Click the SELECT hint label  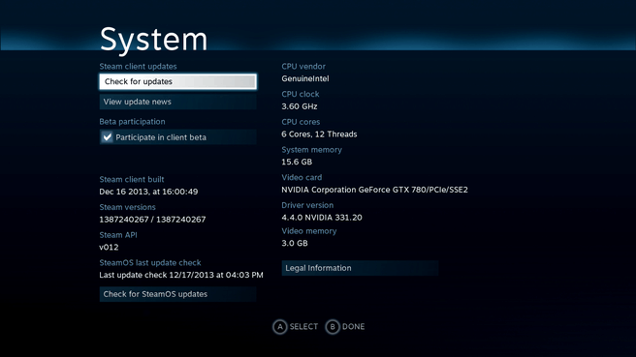[x=303, y=327]
